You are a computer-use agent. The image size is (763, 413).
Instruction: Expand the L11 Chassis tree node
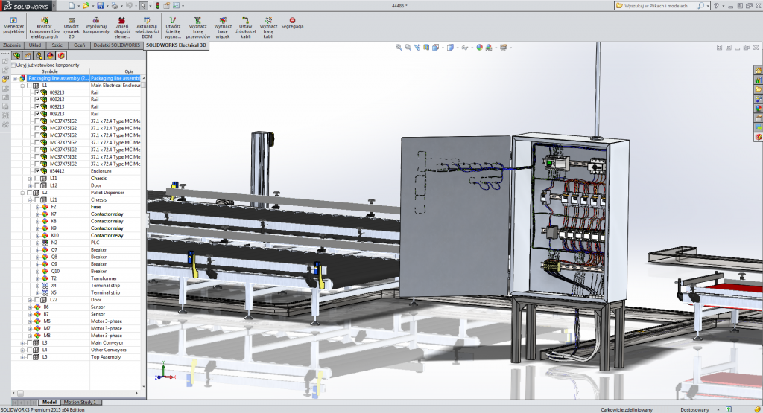pyautogui.click(x=30, y=178)
